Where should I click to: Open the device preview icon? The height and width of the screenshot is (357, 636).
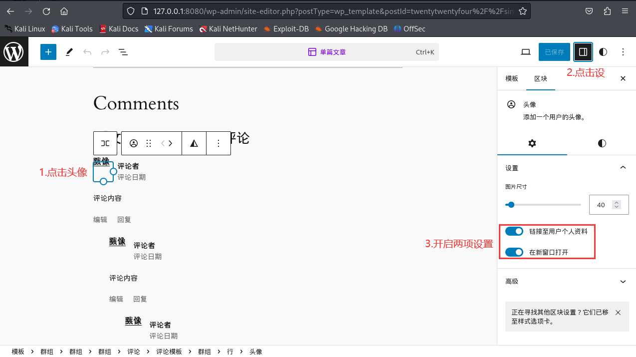(x=525, y=52)
